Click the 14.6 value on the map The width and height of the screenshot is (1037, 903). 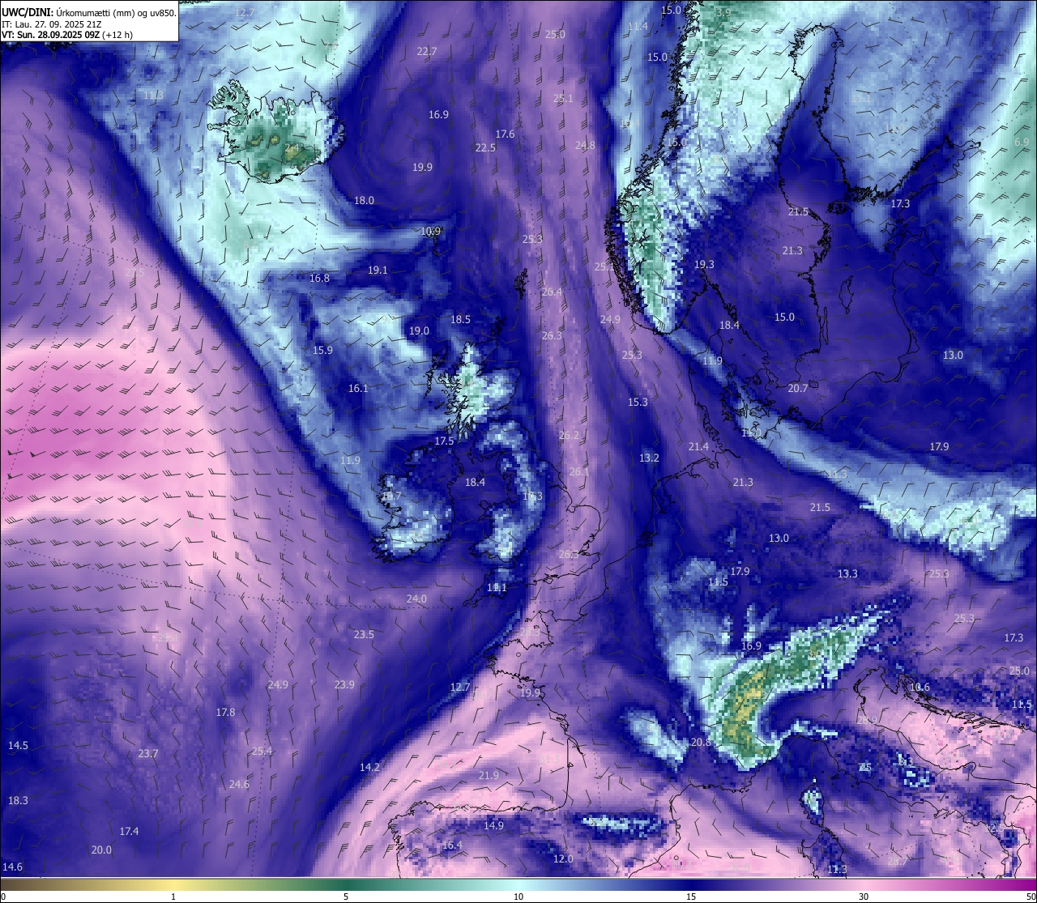(x=13, y=867)
